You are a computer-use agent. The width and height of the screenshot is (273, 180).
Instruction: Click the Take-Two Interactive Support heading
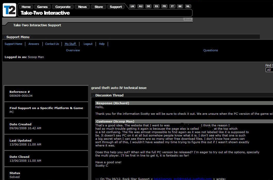(x=37, y=25)
